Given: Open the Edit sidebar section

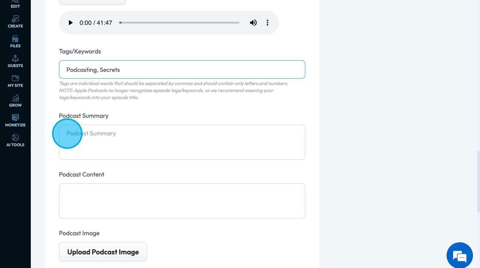Looking at the screenshot, I should 15,4.
